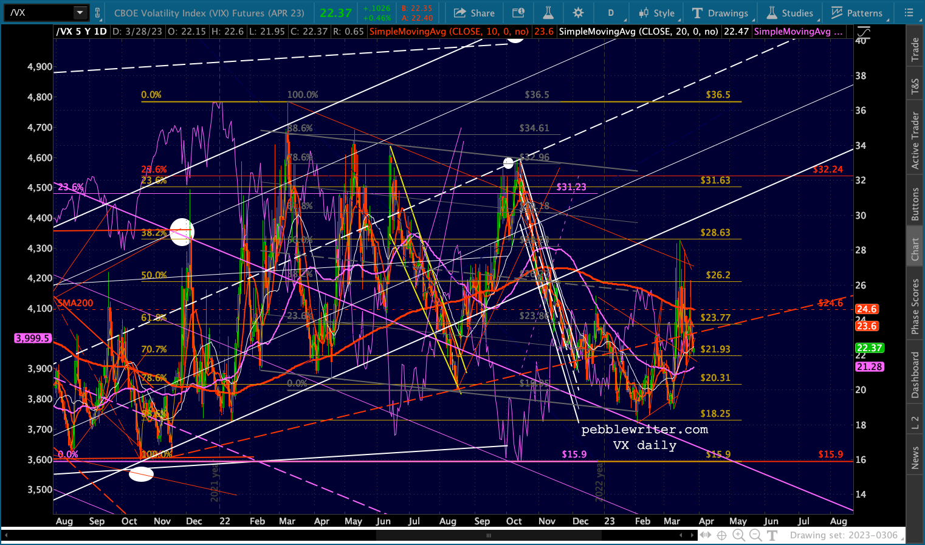Open the Phase Scores sidebar tab
The height and width of the screenshot is (545, 925).
[915, 306]
